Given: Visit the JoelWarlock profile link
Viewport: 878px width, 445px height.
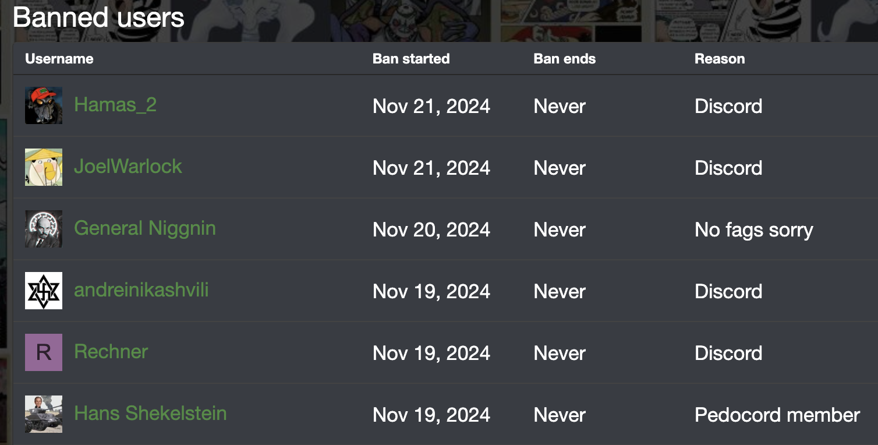Looking at the screenshot, I should [x=128, y=167].
